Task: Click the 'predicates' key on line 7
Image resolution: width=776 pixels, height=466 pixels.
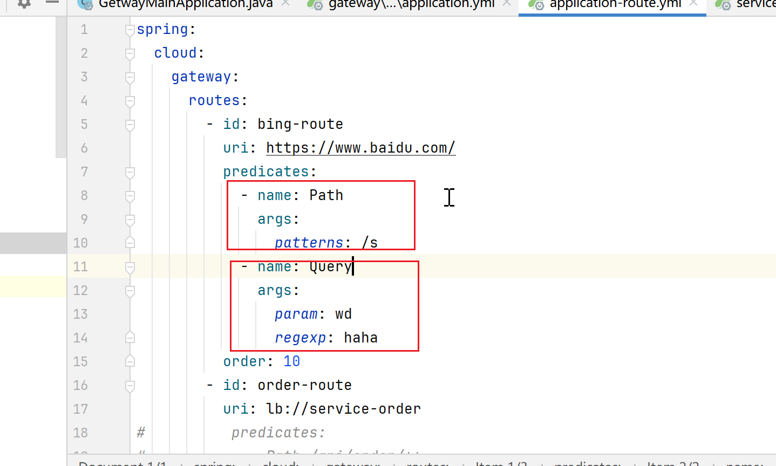Action: (x=266, y=172)
